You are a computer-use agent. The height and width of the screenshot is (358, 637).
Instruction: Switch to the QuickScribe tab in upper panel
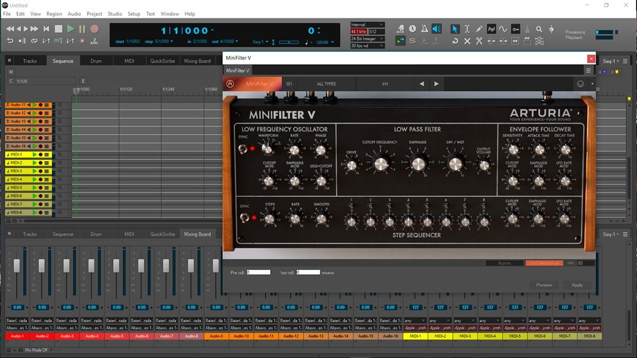(x=162, y=61)
